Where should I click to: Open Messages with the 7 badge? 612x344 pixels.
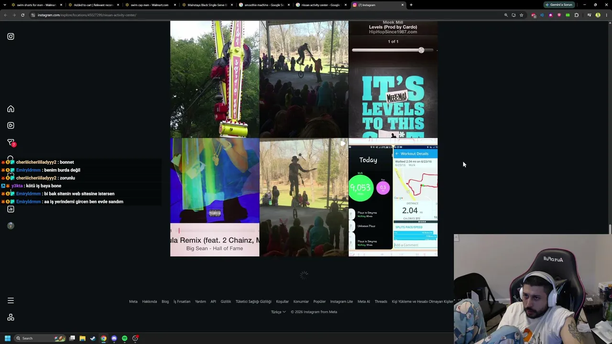(11, 142)
